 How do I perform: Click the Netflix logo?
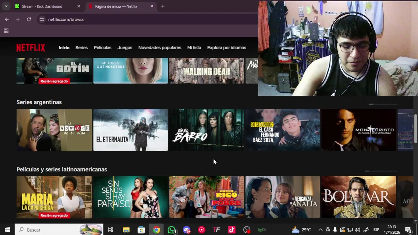click(x=31, y=48)
